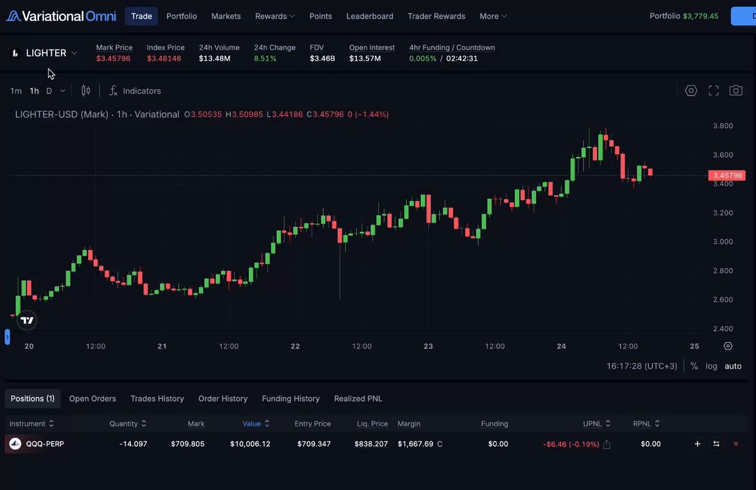This screenshot has width=756, height=490.
Task: Switch to Order History tab
Action: click(223, 399)
